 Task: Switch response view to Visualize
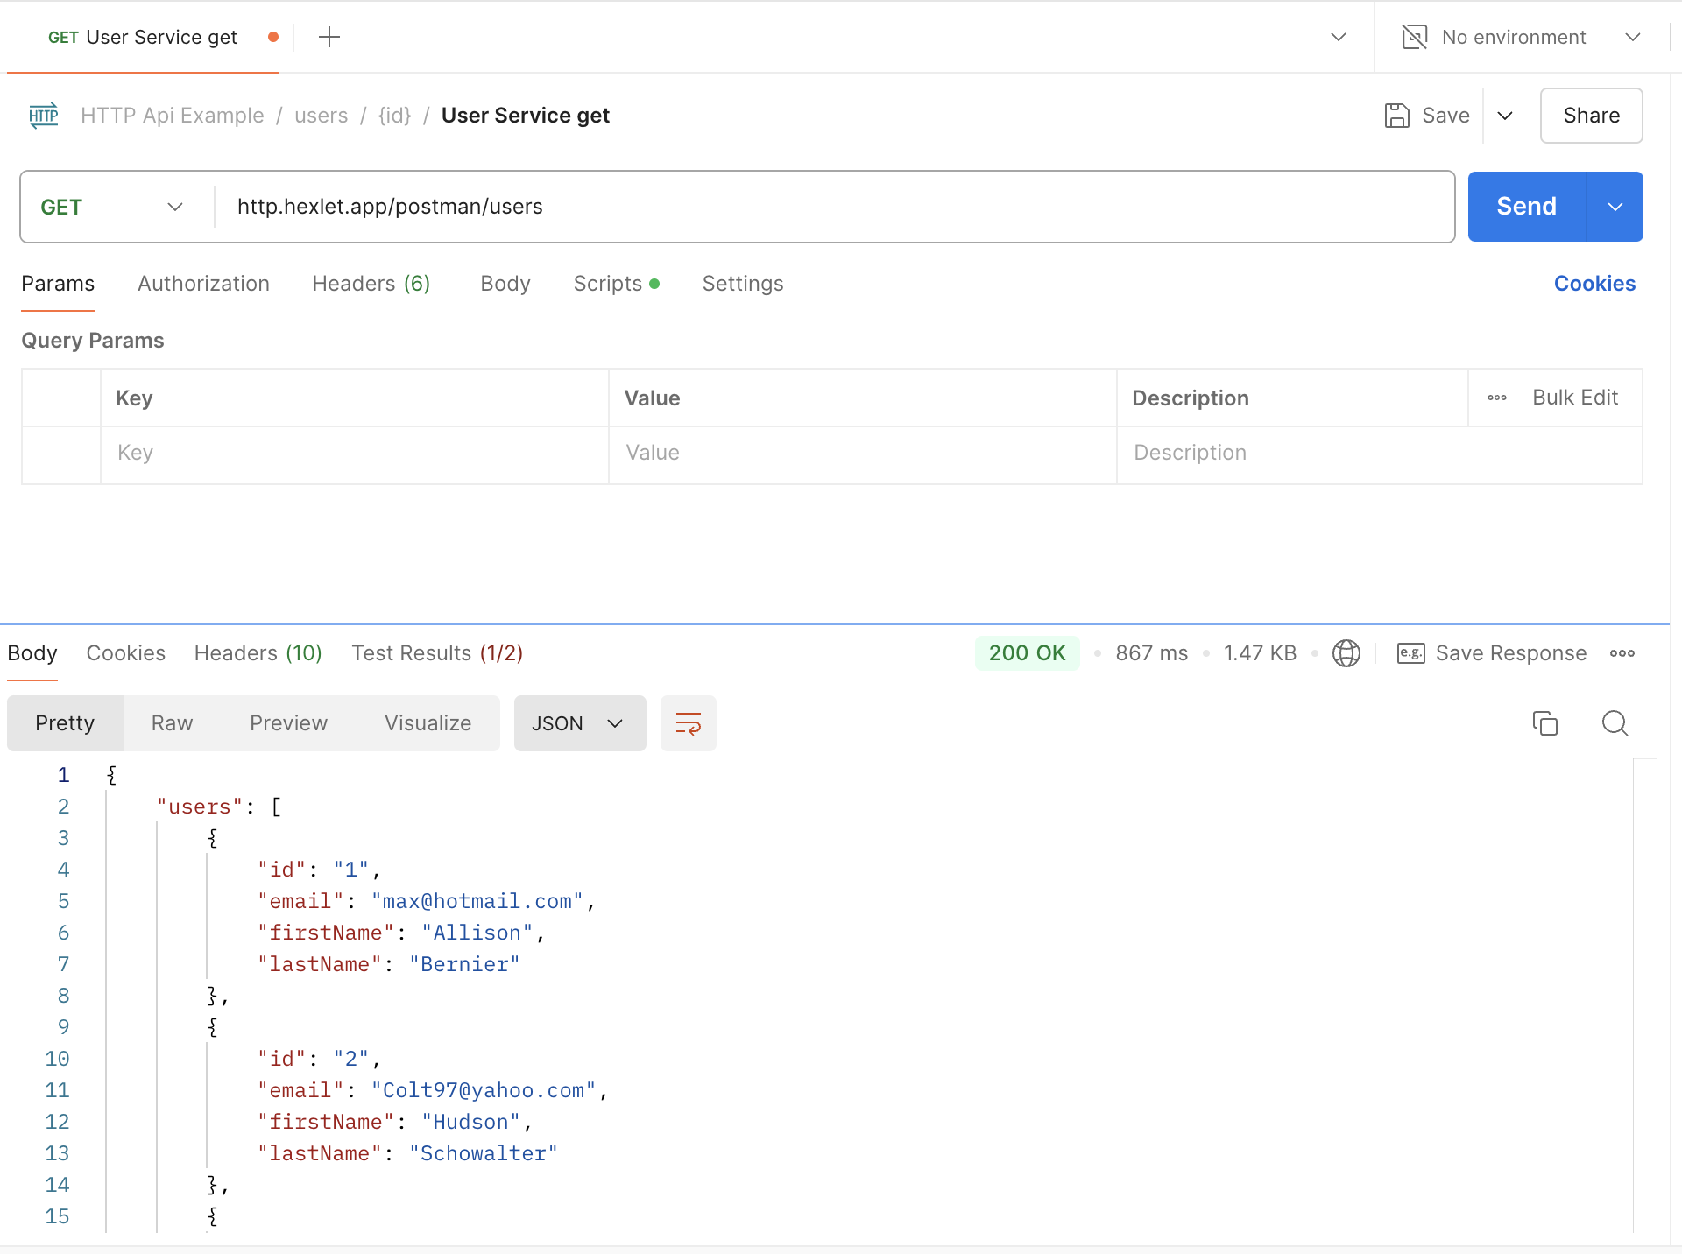coord(428,723)
